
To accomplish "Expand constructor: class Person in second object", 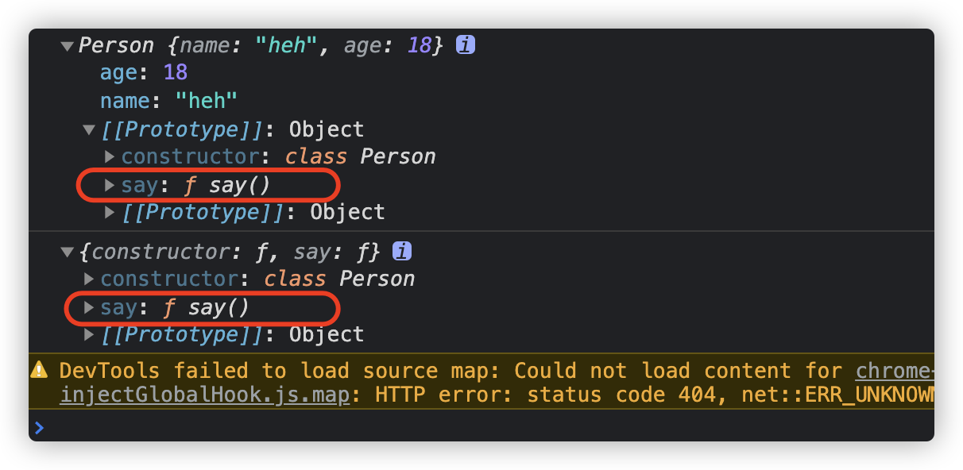I will [x=89, y=279].
